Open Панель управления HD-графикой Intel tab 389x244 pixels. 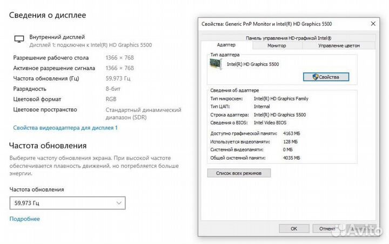pos(289,38)
